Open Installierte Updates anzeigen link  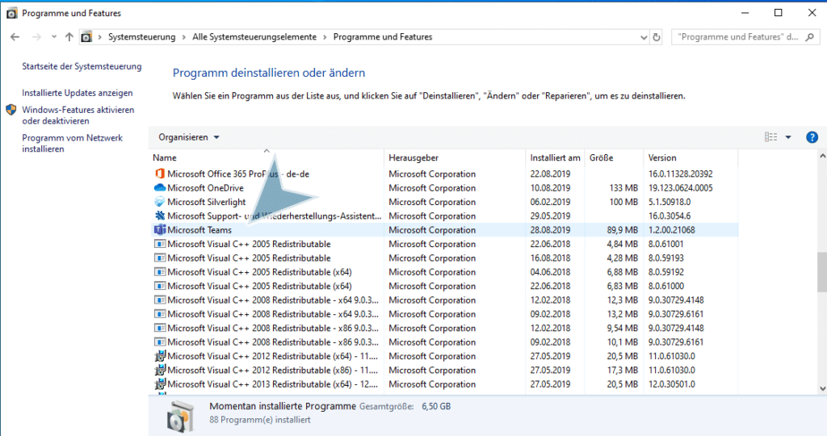[78, 93]
